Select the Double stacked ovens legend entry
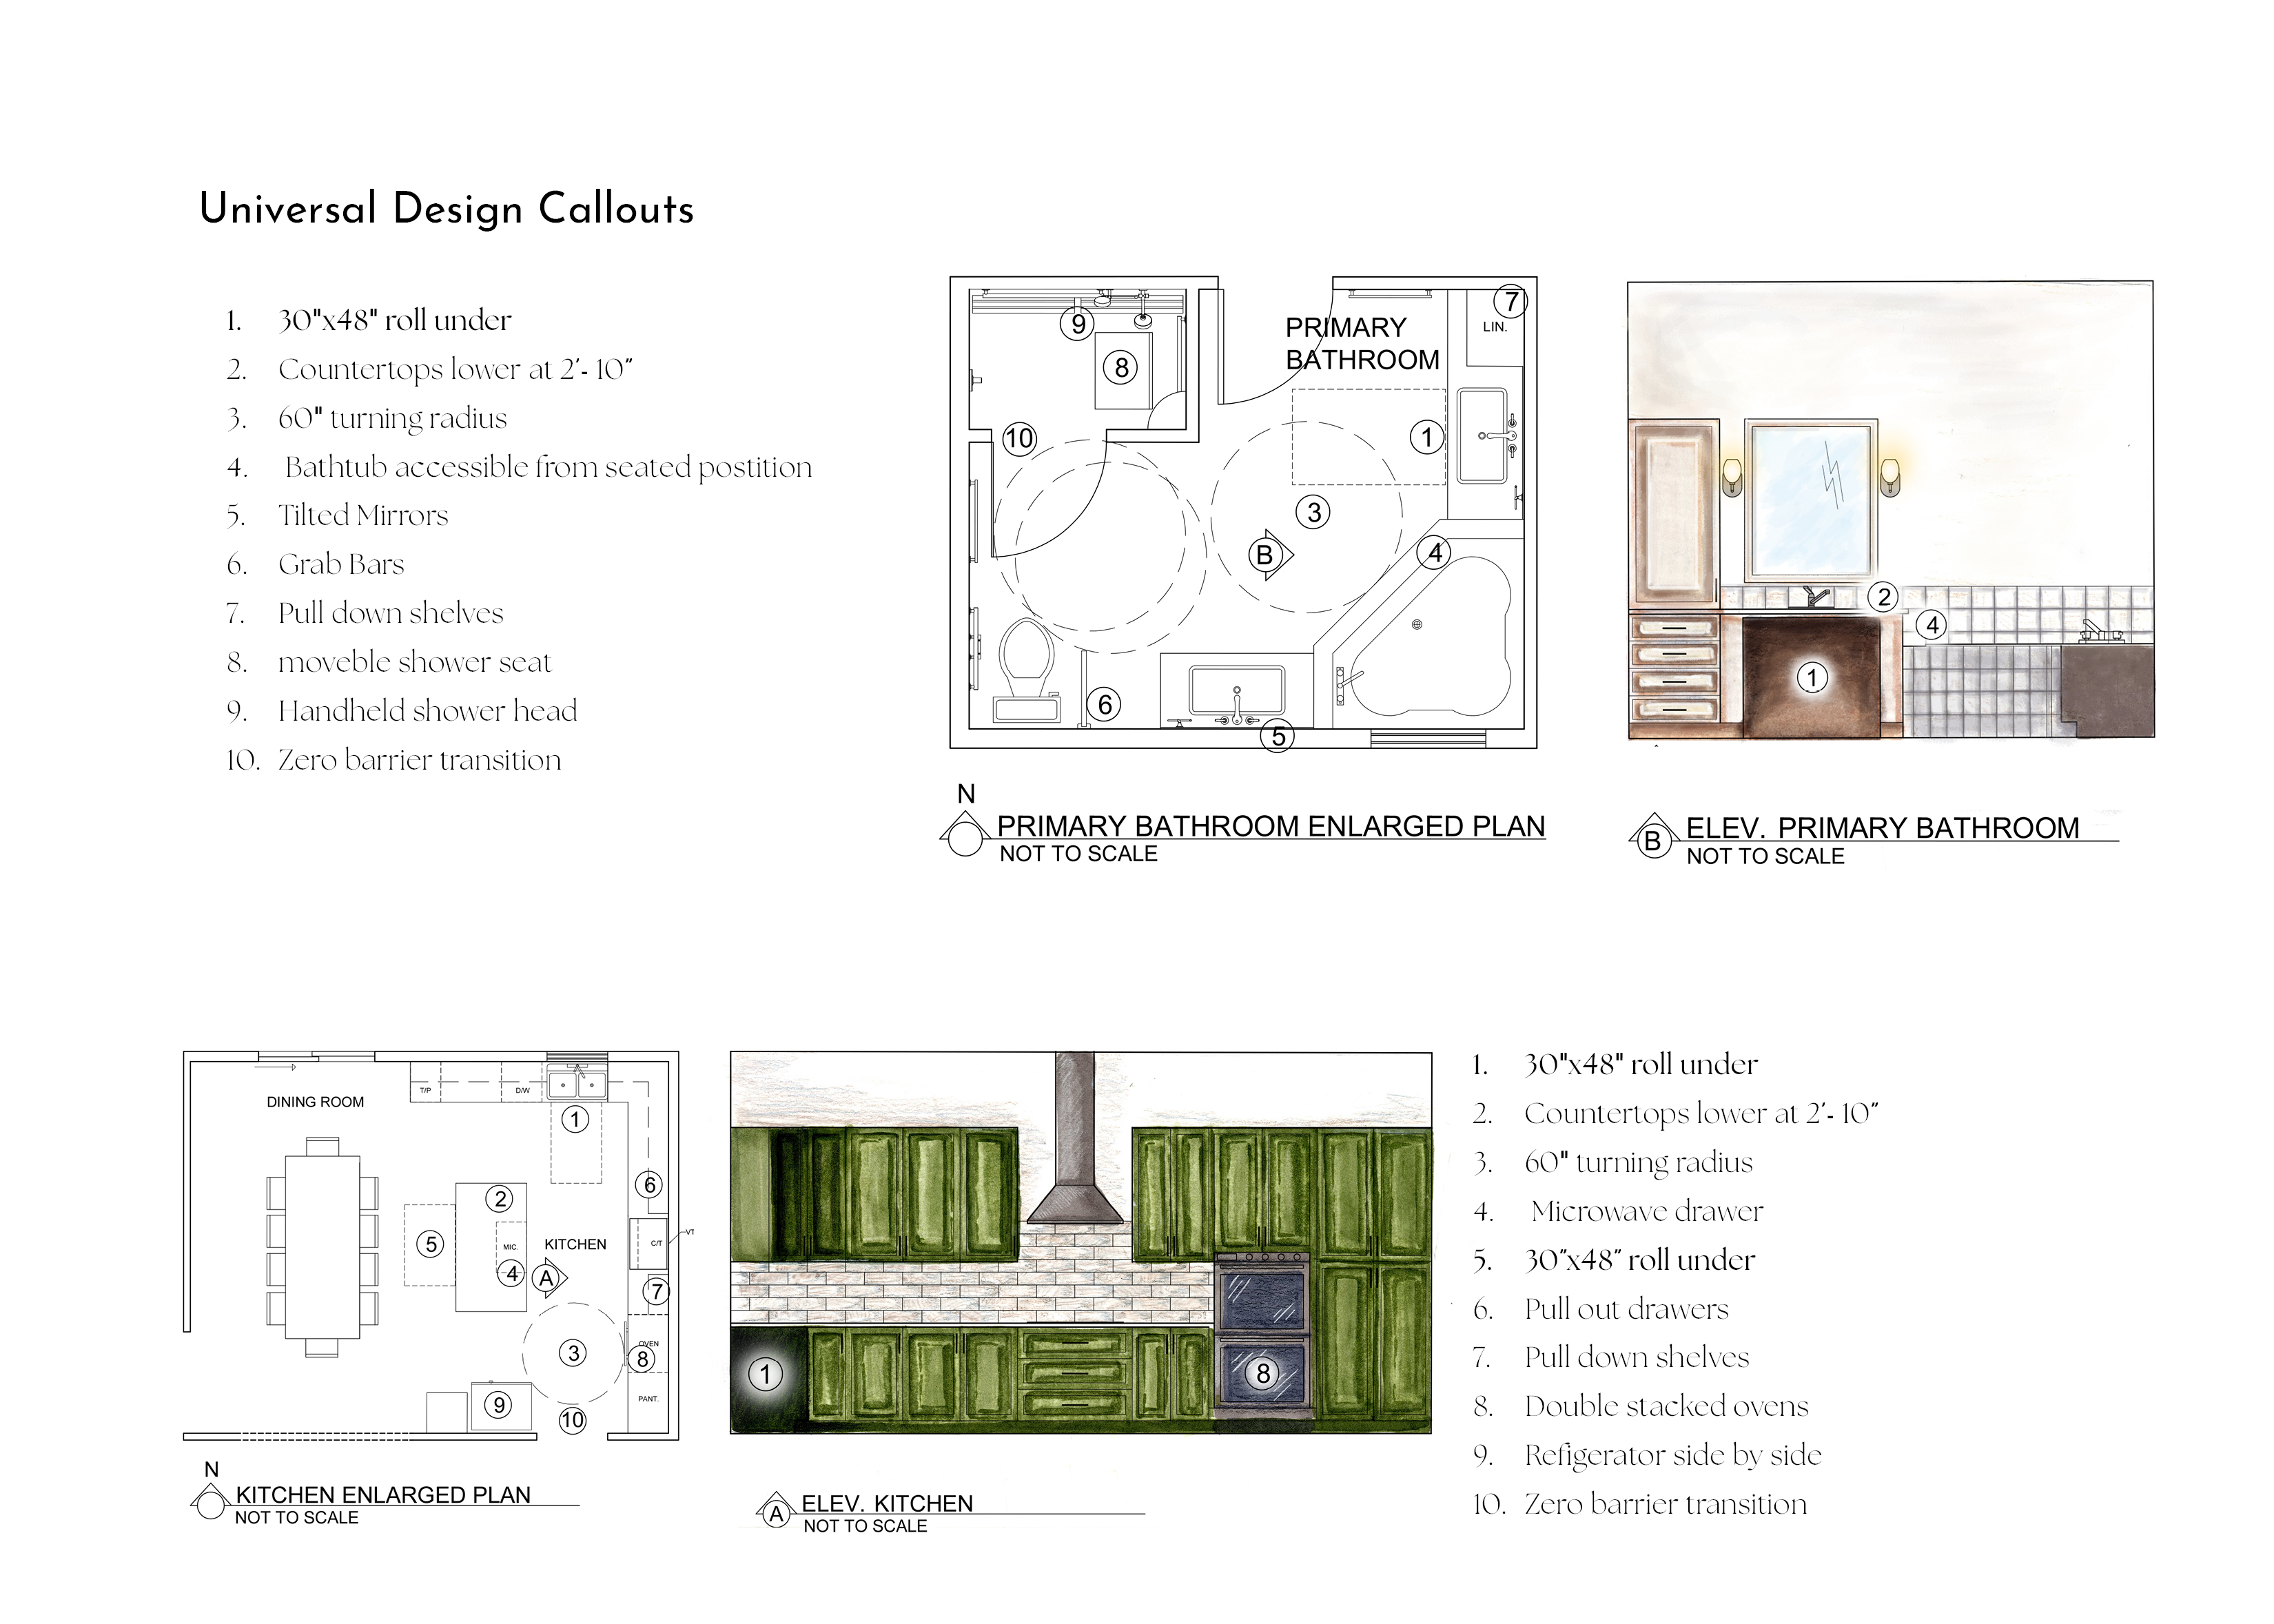The width and height of the screenshot is (2274, 1624). (1666, 1407)
